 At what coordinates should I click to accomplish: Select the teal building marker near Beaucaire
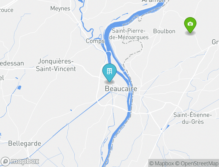[x=109, y=73]
